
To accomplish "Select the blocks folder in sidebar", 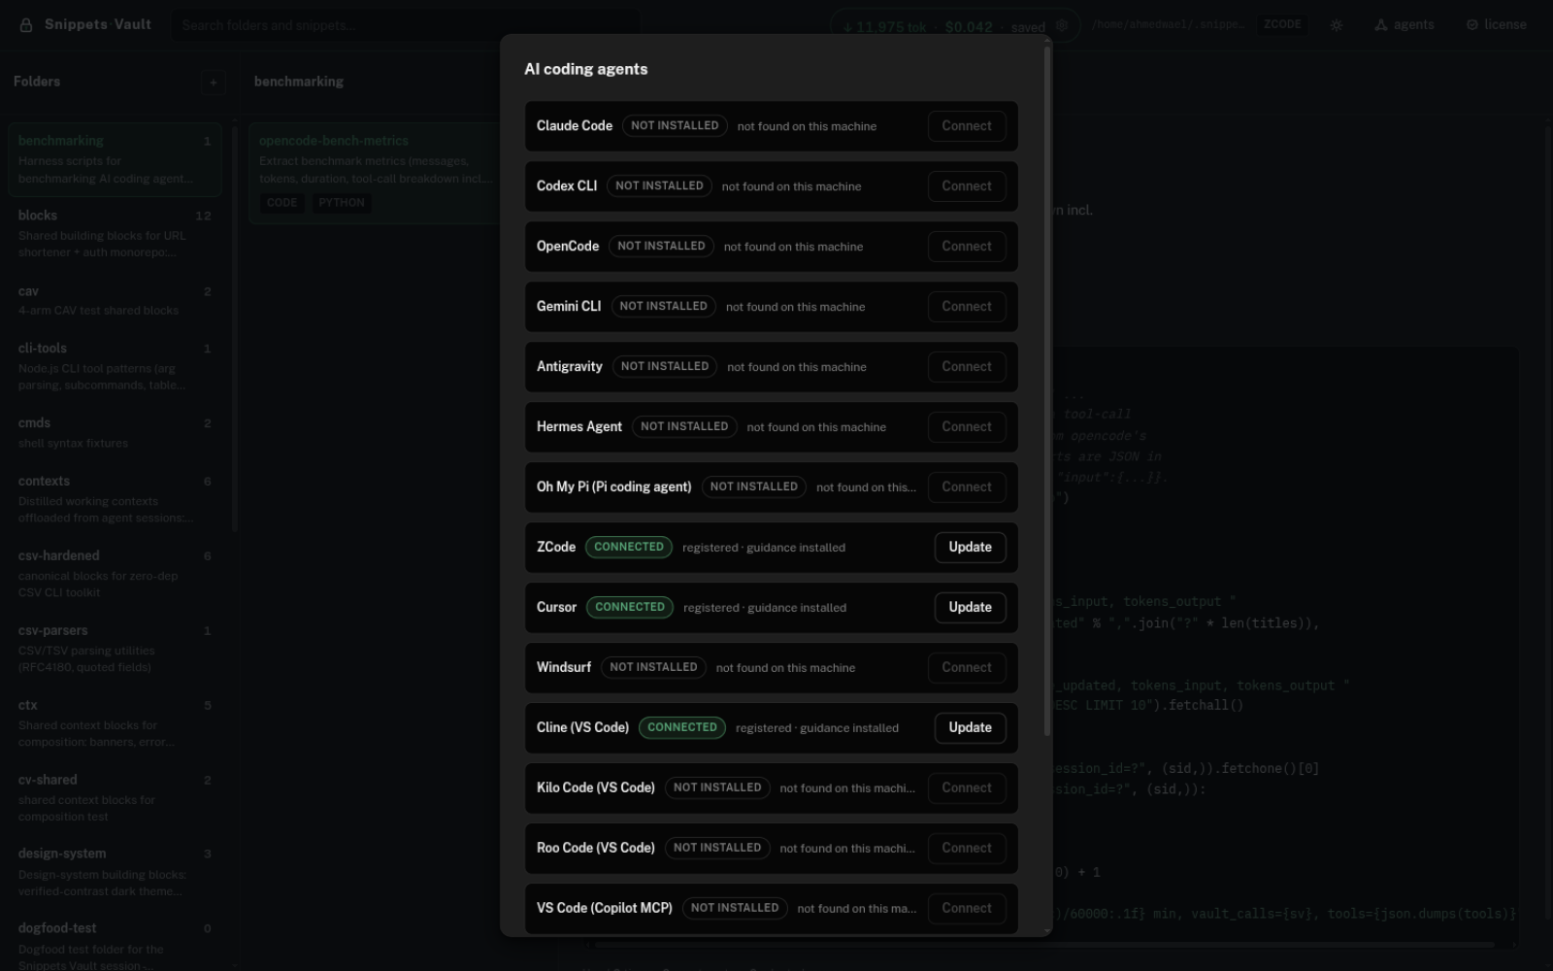I will (115, 233).
